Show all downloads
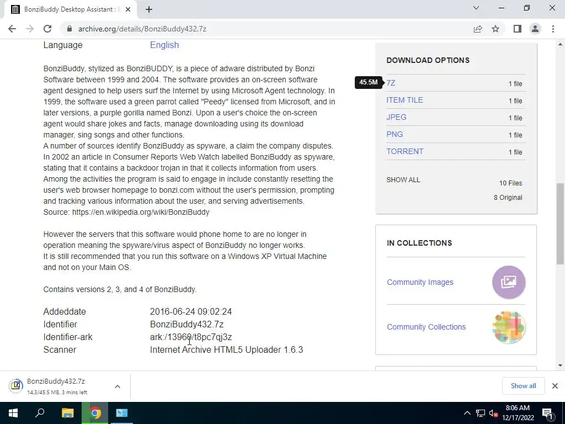The image size is (565, 424). point(523,386)
